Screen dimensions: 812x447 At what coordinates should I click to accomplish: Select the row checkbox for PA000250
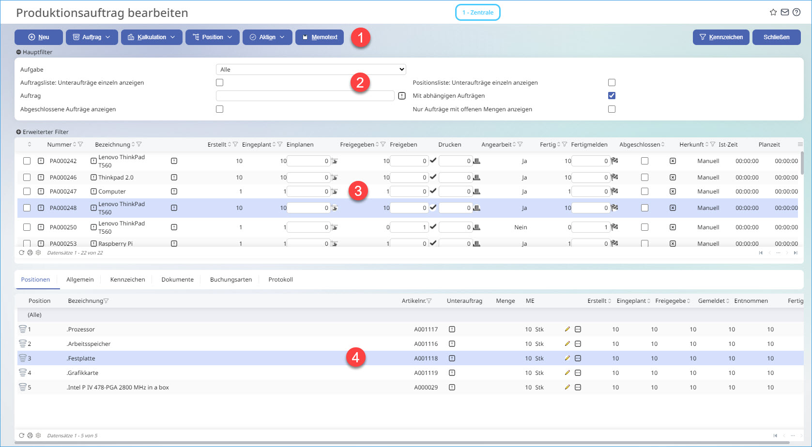[x=27, y=227]
